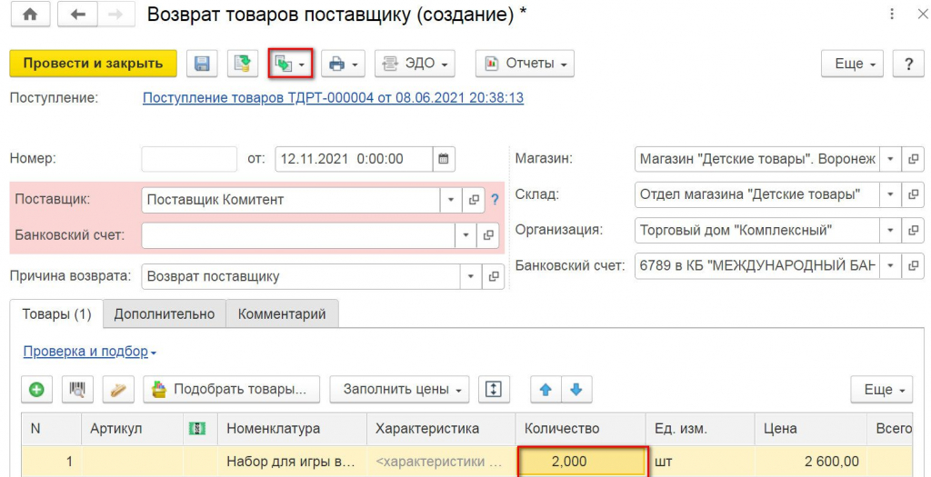Click the Поставщик field
The width and height of the screenshot is (931, 477).
tap(291, 200)
